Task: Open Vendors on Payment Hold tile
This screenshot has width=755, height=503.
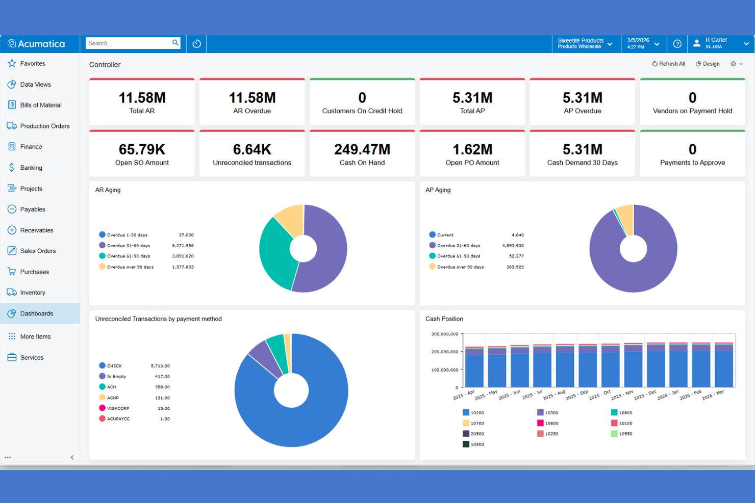Action: pos(693,101)
